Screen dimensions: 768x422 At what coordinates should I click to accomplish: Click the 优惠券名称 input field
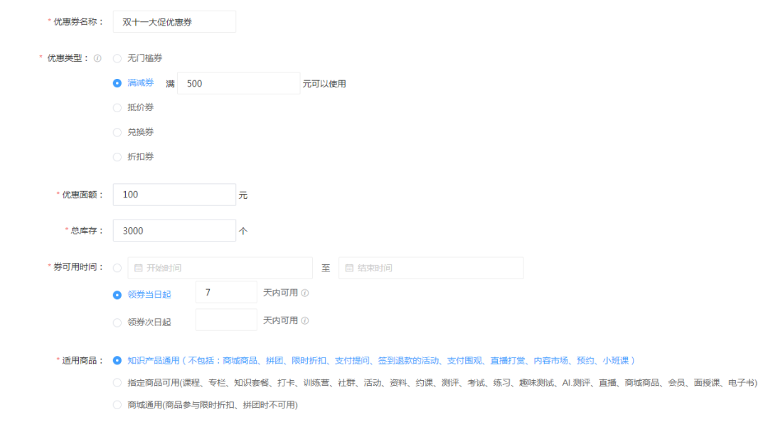174,22
